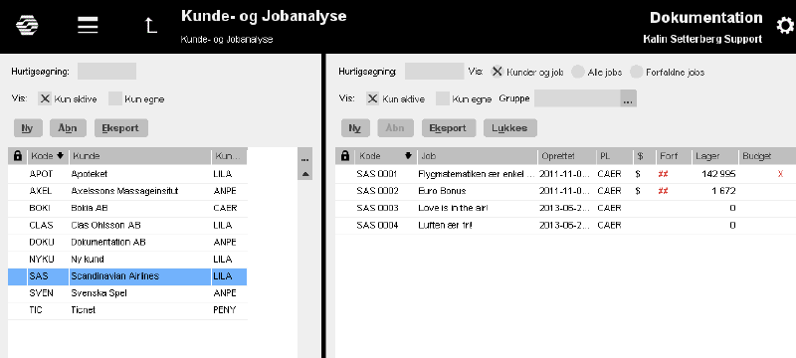The image size is (796, 358).
Task: Click the red X in Budget for SAS 0001
Action: coord(780,174)
